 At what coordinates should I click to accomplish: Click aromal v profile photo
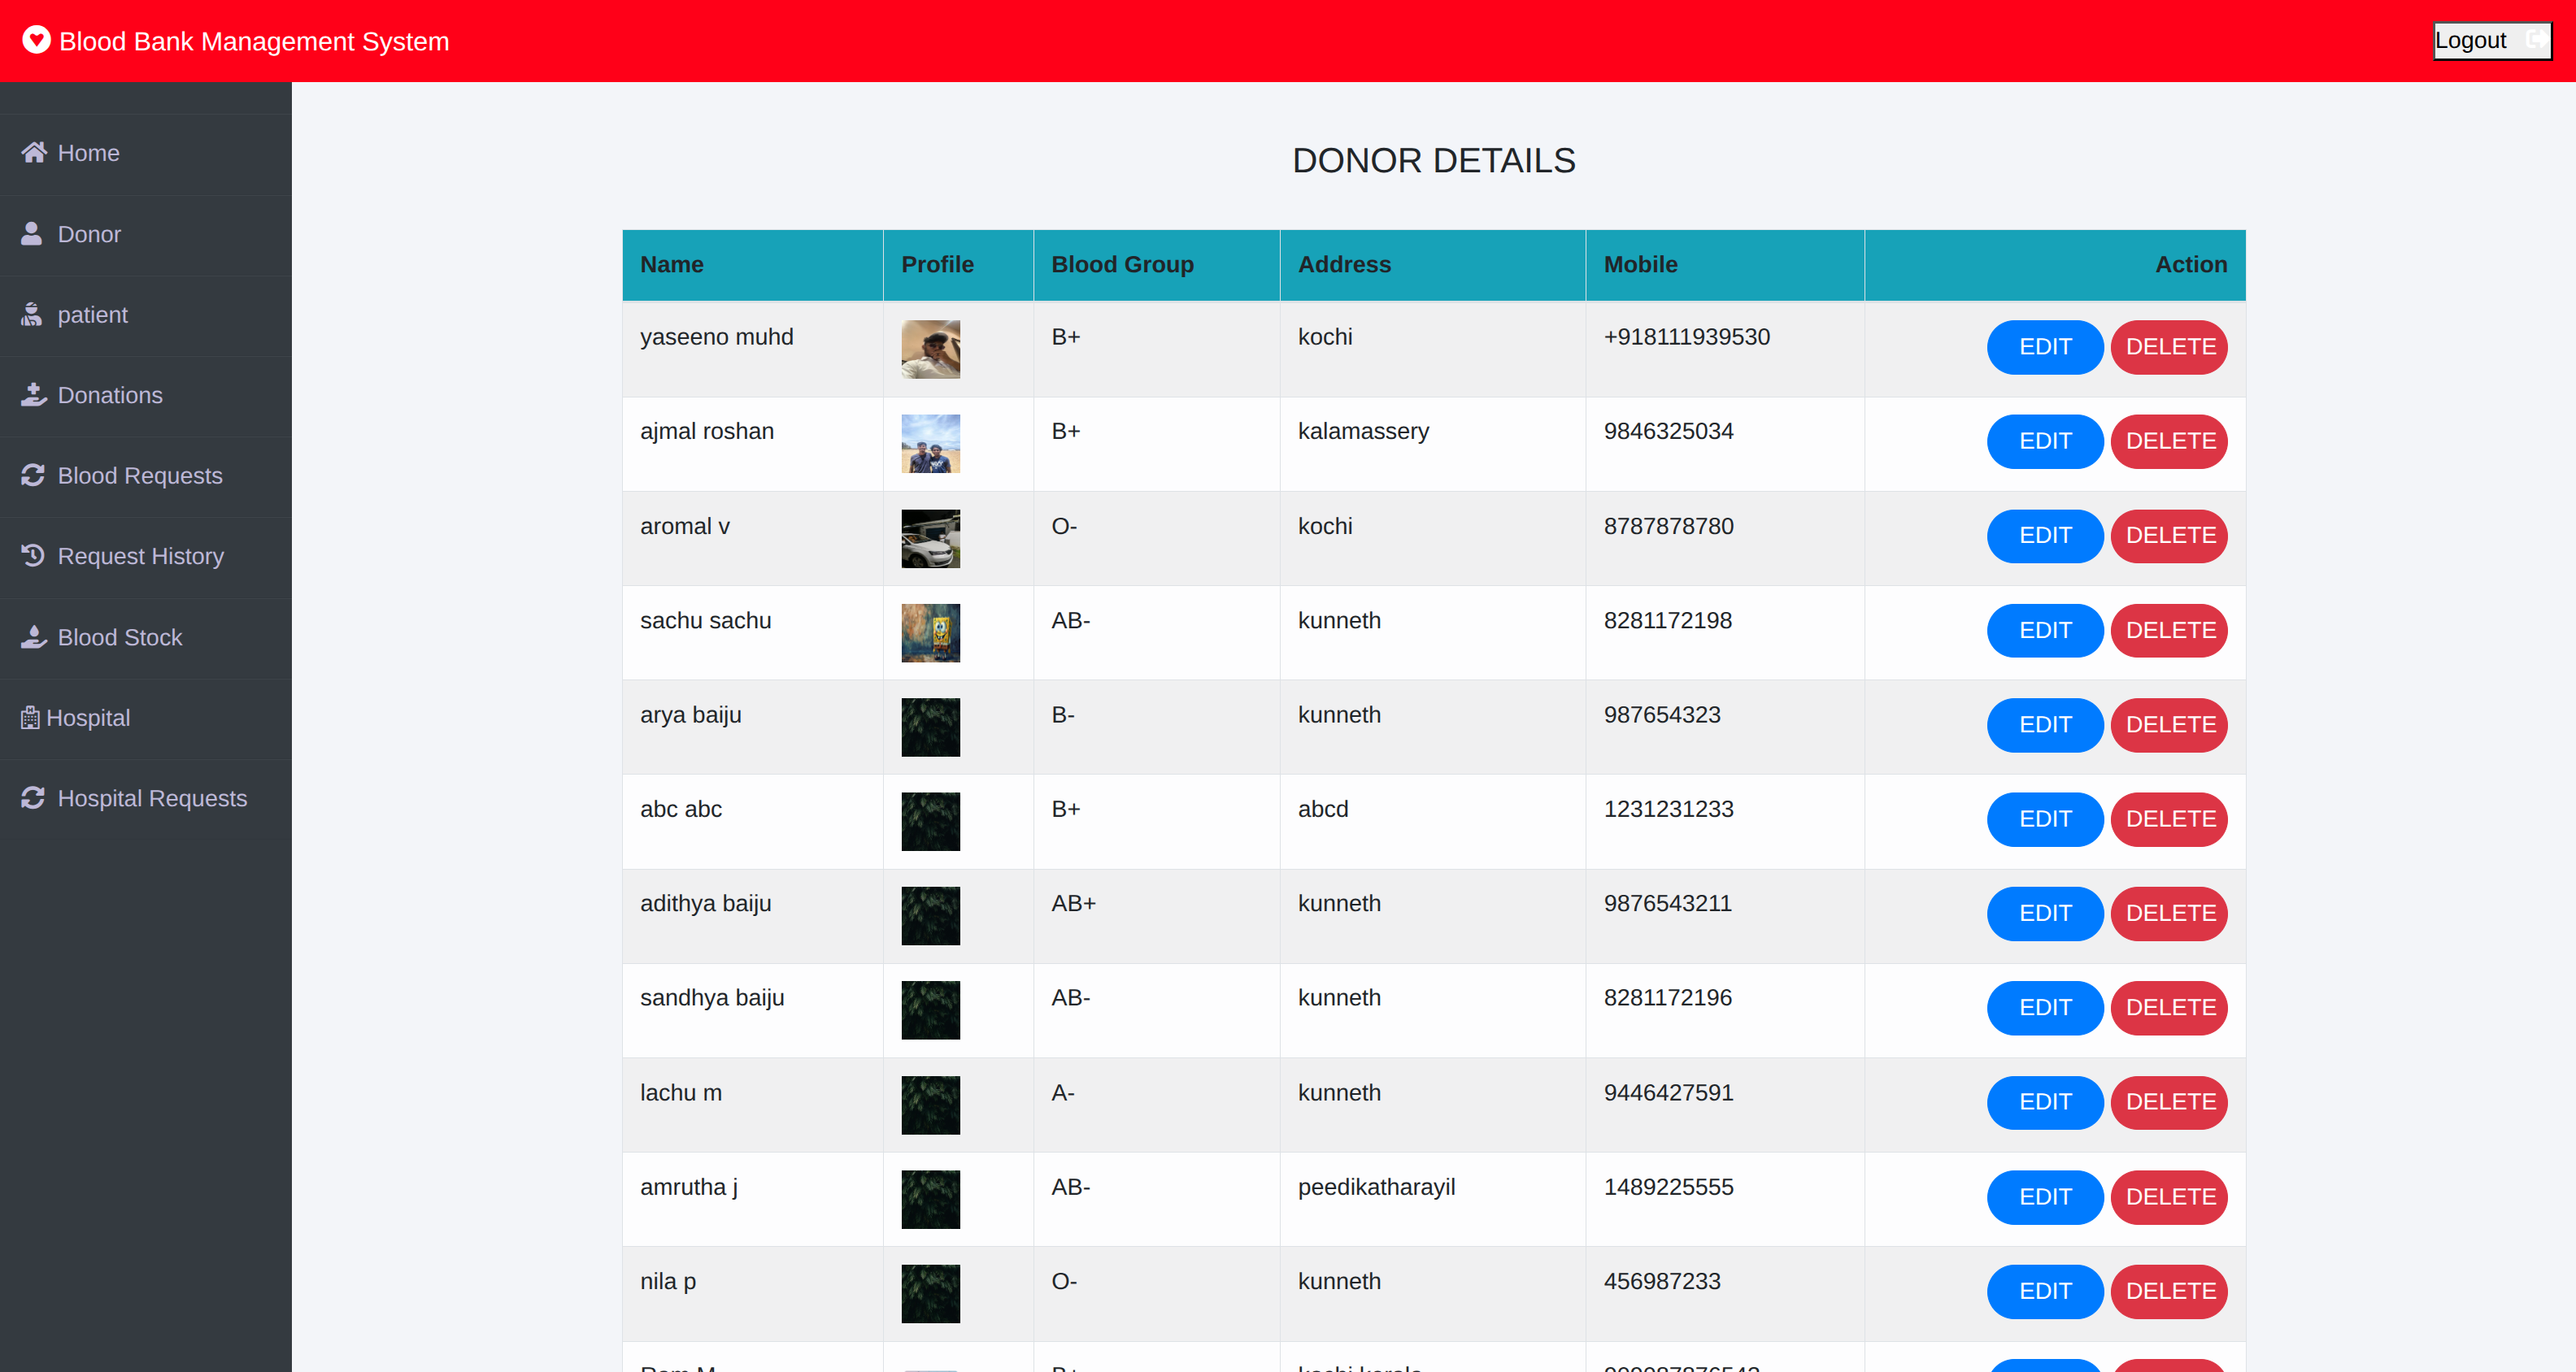pyautogui.click(x=930, y=539)
